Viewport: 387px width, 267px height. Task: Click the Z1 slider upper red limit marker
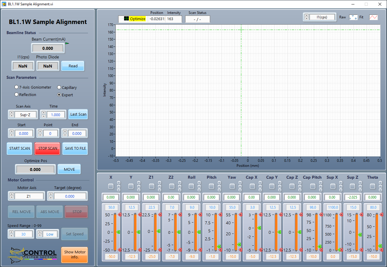160,214
